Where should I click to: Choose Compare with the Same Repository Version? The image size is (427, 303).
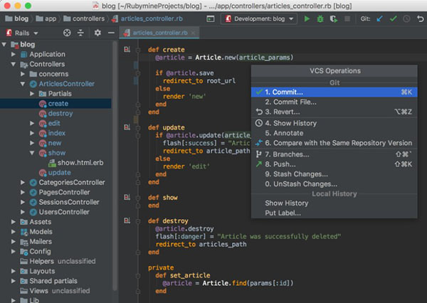coord(334,143)
